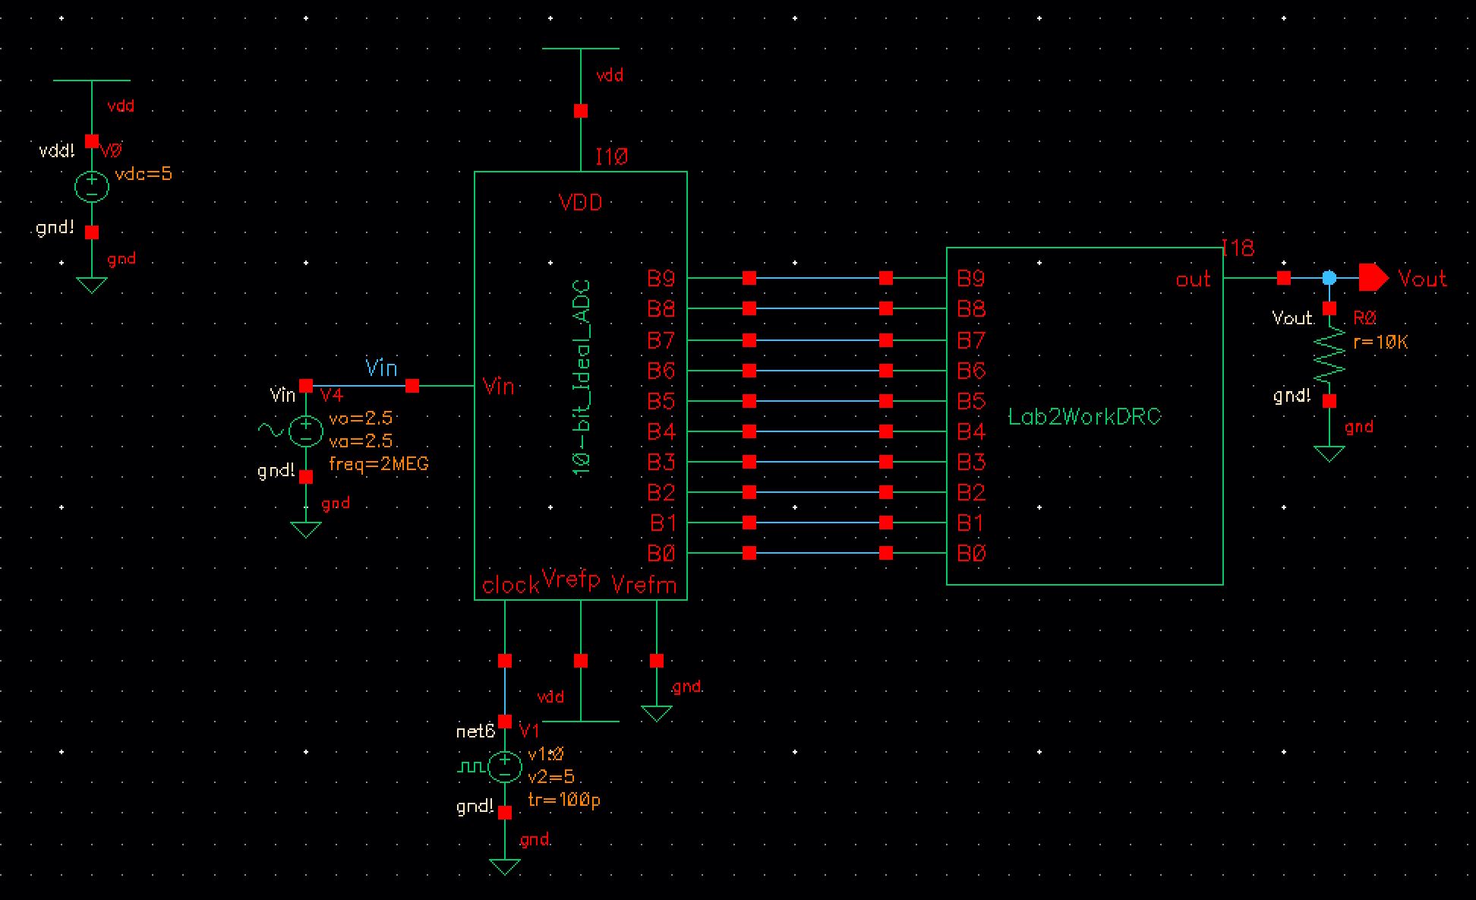Select ground symbol below V0 source

coord(92,286)
